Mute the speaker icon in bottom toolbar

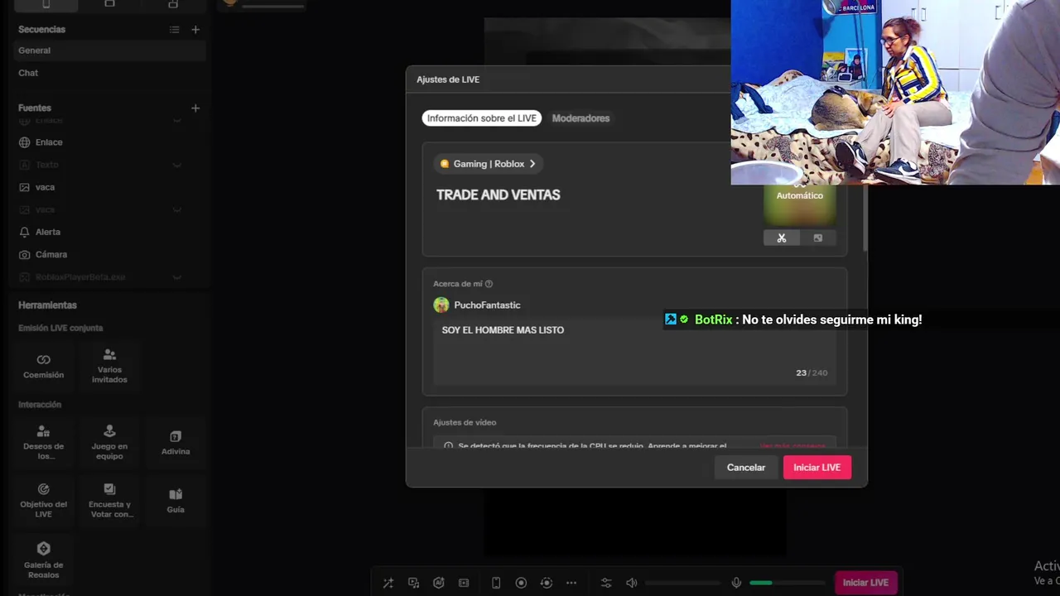632,583
